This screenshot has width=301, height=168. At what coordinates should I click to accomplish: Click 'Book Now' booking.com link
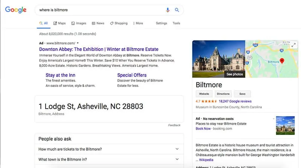pos(203,129)
